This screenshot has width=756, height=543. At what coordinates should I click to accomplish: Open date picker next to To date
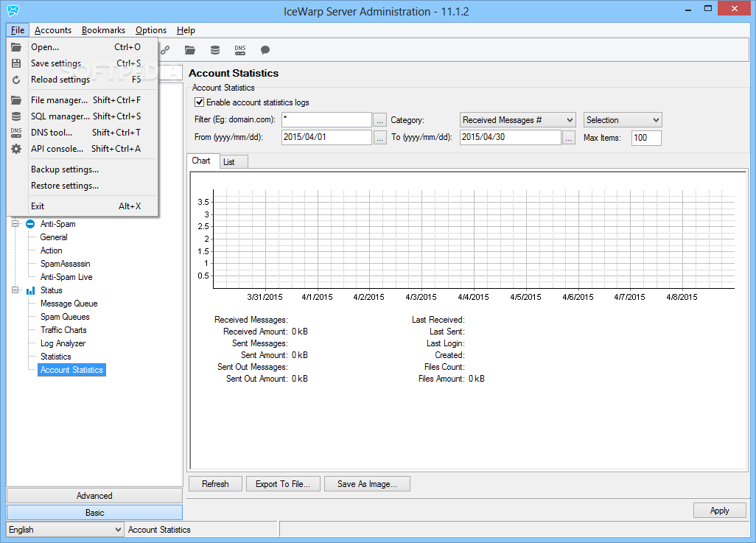569,138
